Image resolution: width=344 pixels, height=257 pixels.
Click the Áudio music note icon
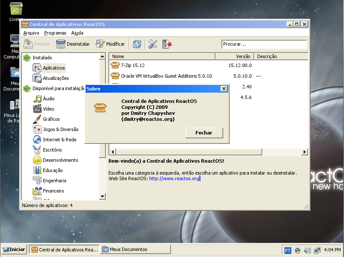click(x=37, y=99)
